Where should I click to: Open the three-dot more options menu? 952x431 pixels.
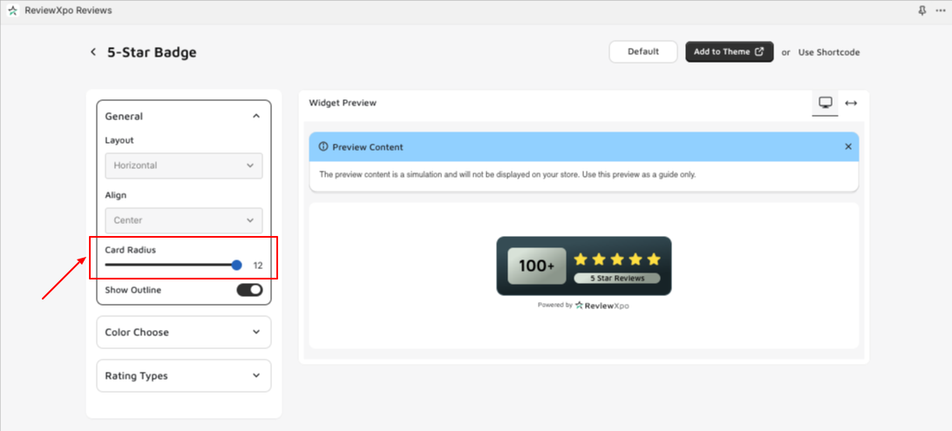[x=941, y=11]
